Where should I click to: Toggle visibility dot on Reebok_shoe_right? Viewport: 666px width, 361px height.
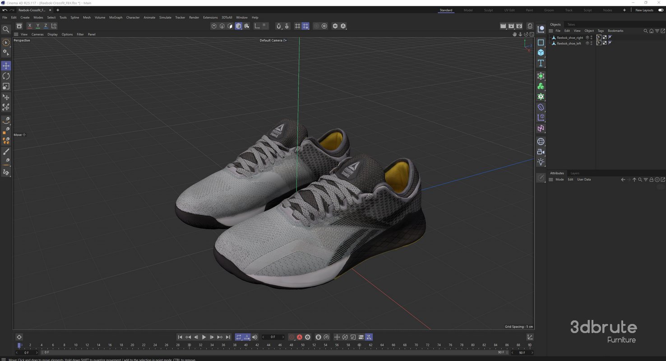[x=591, y=37]
